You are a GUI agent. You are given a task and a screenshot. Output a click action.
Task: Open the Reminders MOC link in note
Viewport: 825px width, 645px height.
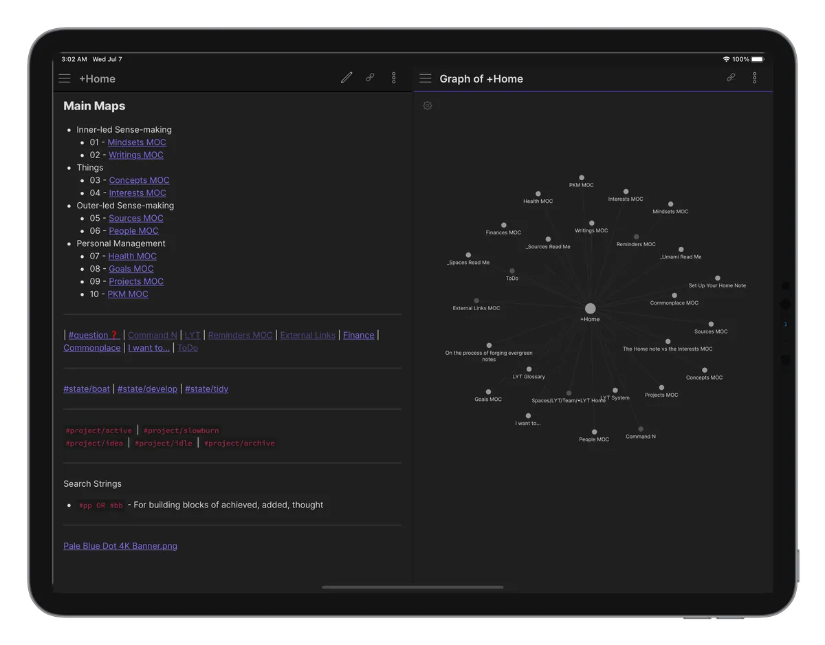240,335
